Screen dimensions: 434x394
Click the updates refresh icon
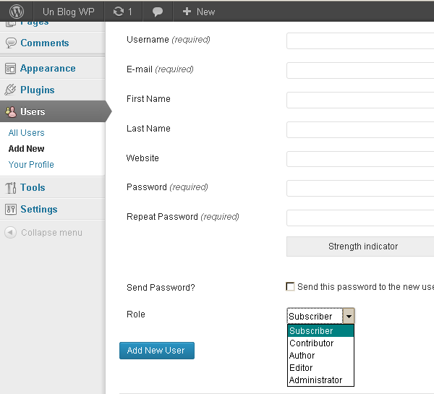click(119, 12)
